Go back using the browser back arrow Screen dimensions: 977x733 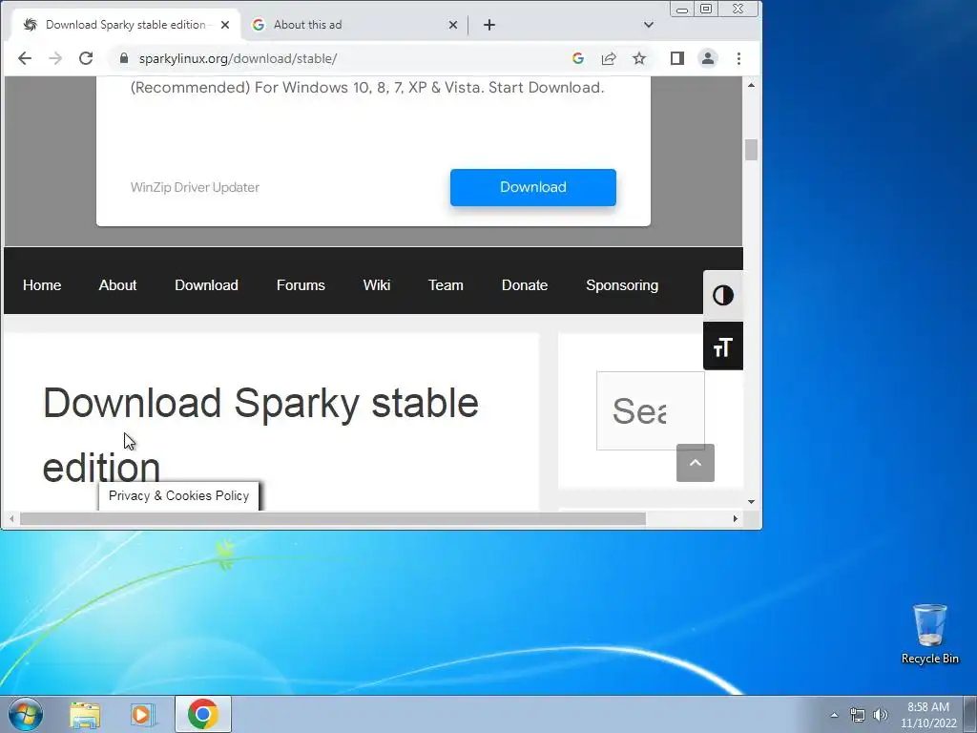click(24, 58)
